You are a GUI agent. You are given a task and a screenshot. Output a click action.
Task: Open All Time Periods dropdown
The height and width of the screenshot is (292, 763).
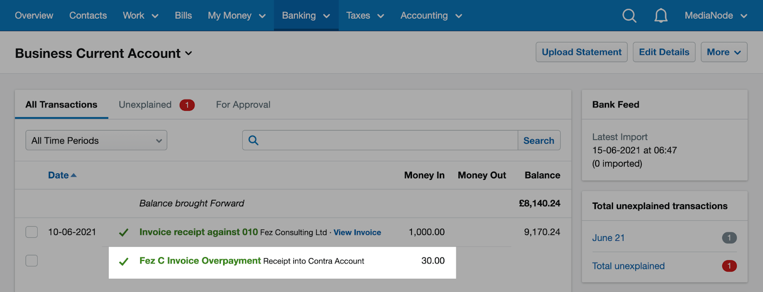(96, 140)
